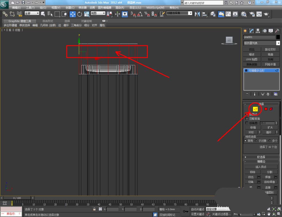Toggle the 3D Snaps magnet icon

[133, 14]
